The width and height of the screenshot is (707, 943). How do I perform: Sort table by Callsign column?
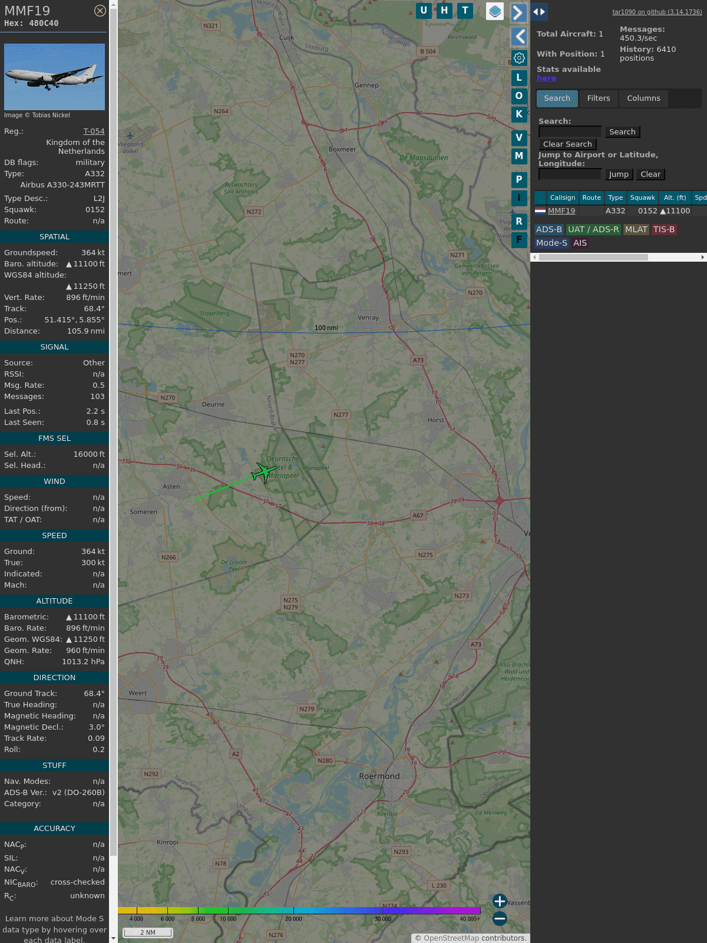coord(563,197)
